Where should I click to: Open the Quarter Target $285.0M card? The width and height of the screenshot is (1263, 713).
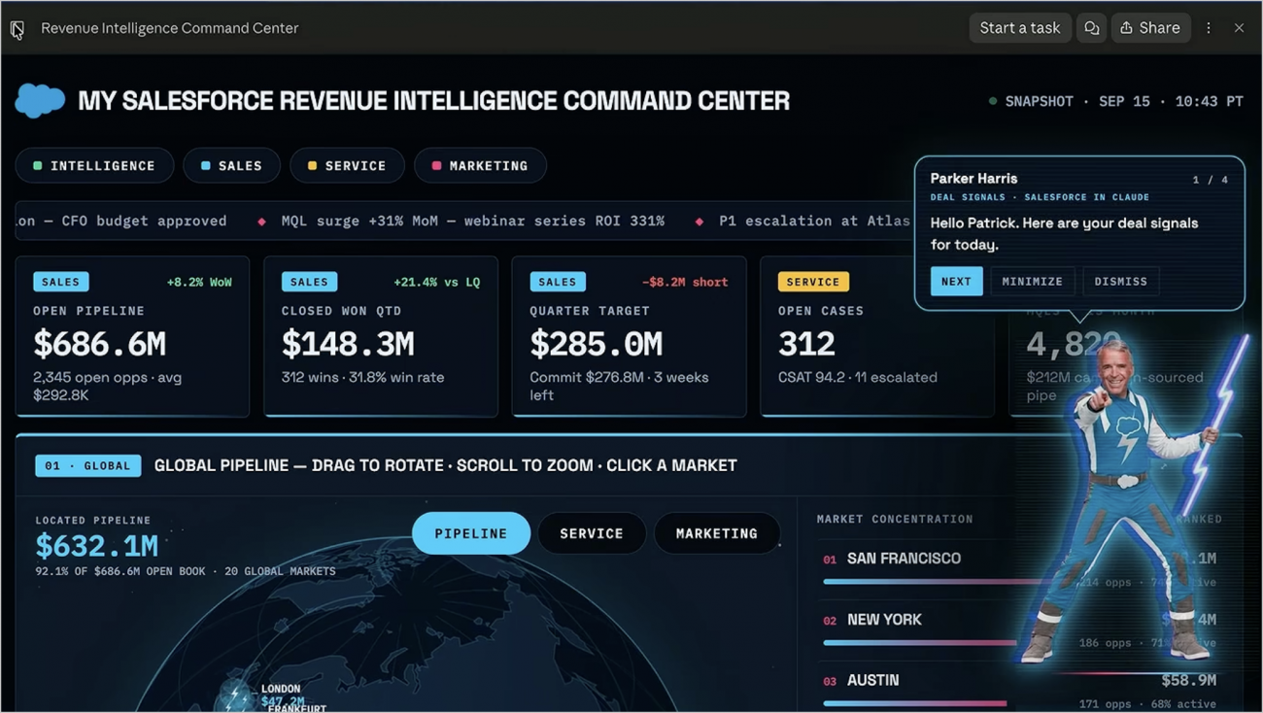pos(630,336)
